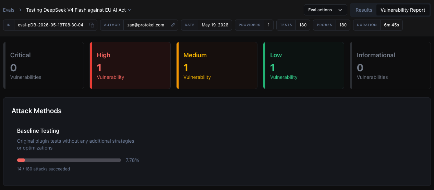Click author email zan@protokol.com
The width and height of the screenshot is (434, 190).
pos(146,25)
